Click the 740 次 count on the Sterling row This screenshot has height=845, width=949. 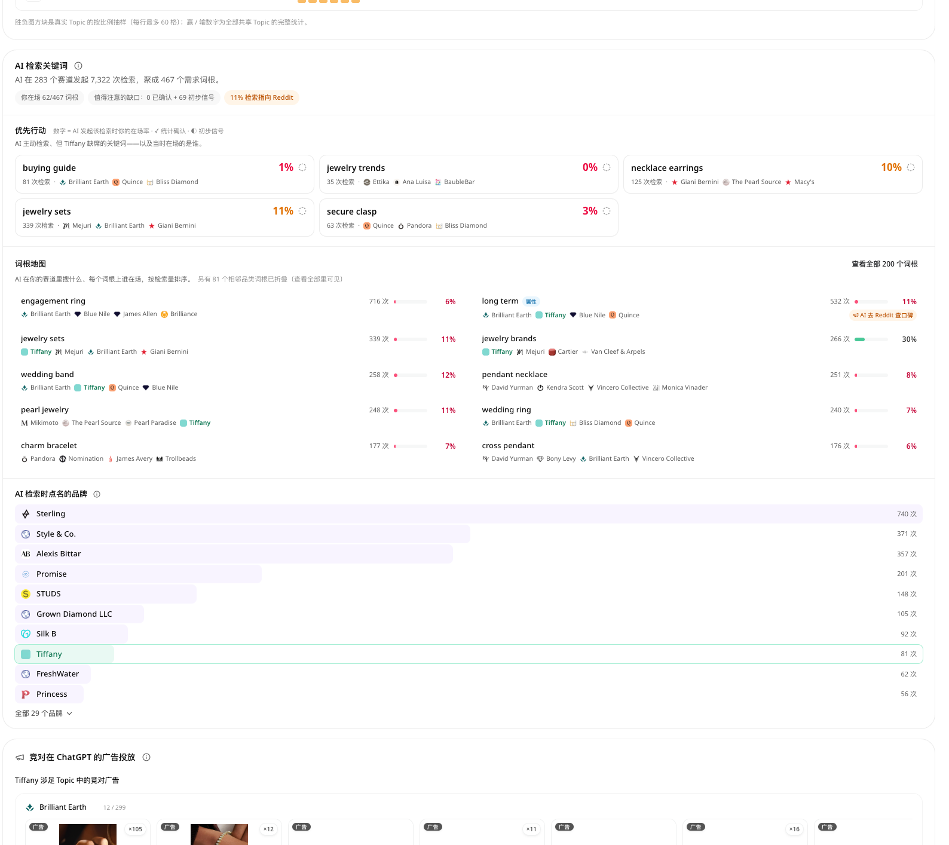907,515
